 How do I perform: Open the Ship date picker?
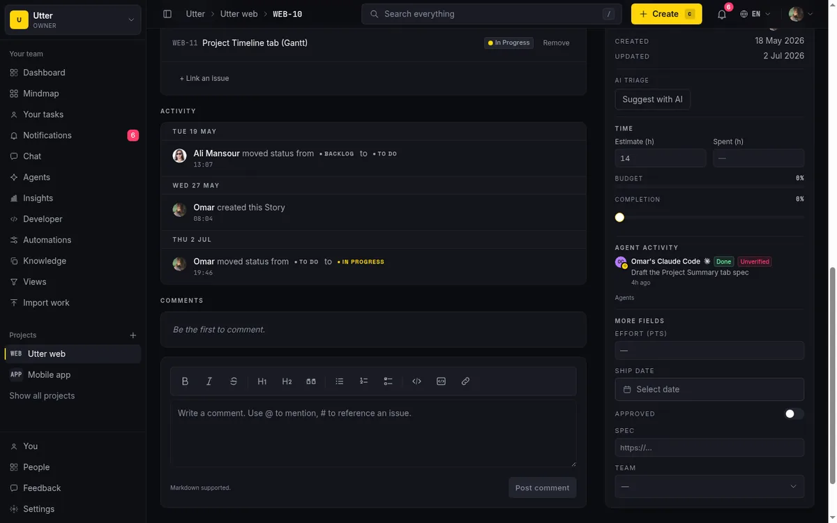pos(709,389)
